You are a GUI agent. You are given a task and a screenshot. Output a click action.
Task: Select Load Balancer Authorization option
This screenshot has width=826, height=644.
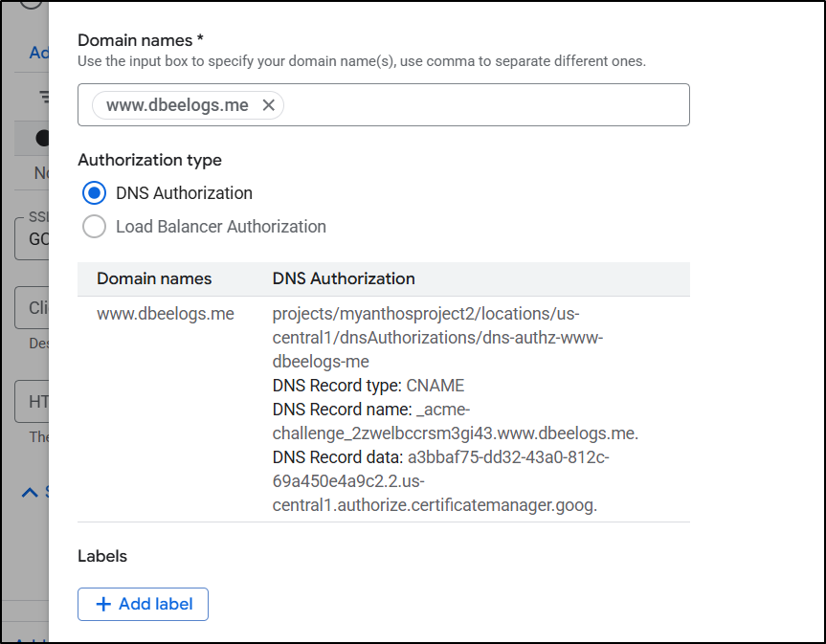coord(95,227)
